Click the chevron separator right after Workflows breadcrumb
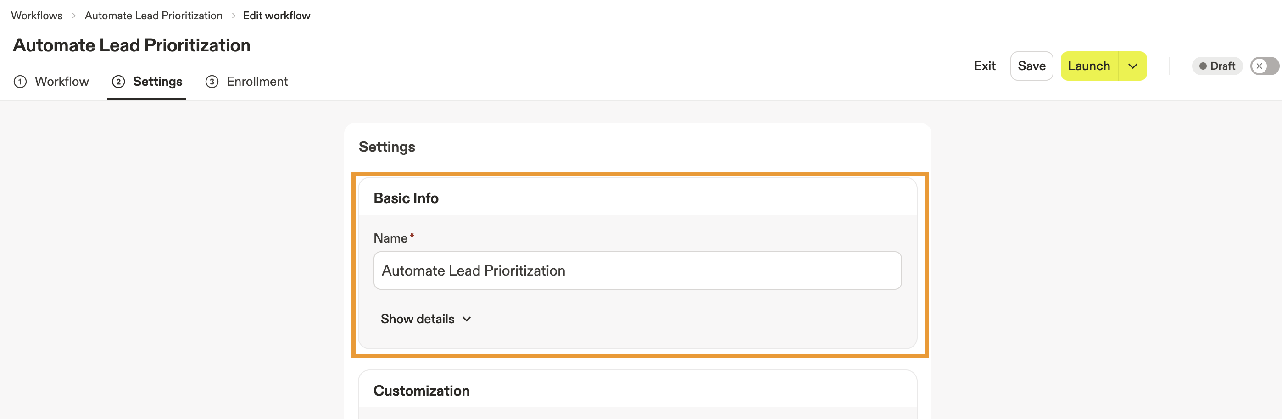Screen dimensions: 1282x419 [x=74, y=16]
